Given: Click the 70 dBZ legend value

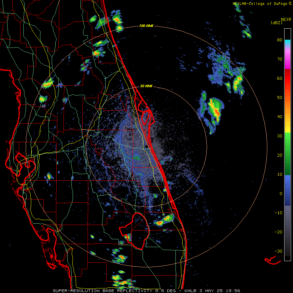Looking at the screenshot, I should pos(280,59).
